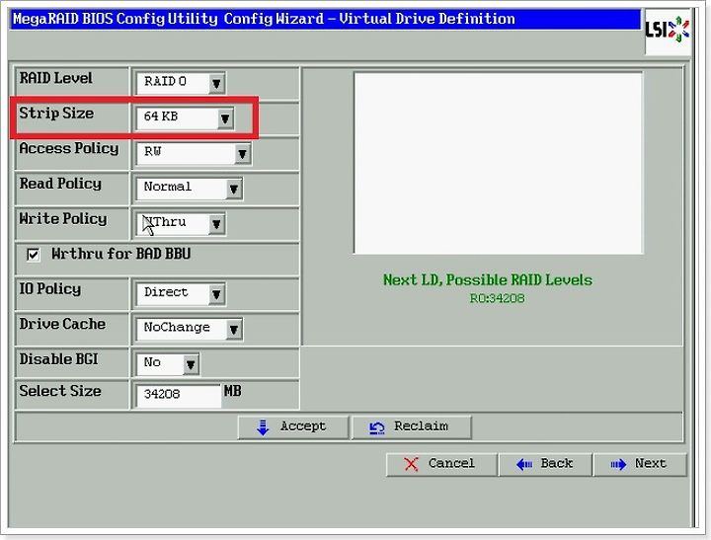
Task: Click the Strip Size label
Action: pyautogui.click(x=56, y=114)
